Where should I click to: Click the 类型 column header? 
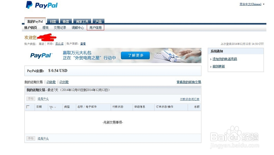point(67,107)
